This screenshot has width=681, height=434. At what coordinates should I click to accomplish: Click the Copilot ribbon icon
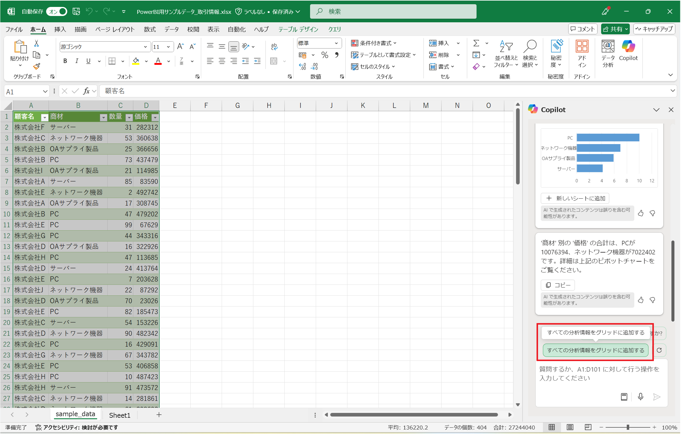pyautogui.click(x=628, y=46)
